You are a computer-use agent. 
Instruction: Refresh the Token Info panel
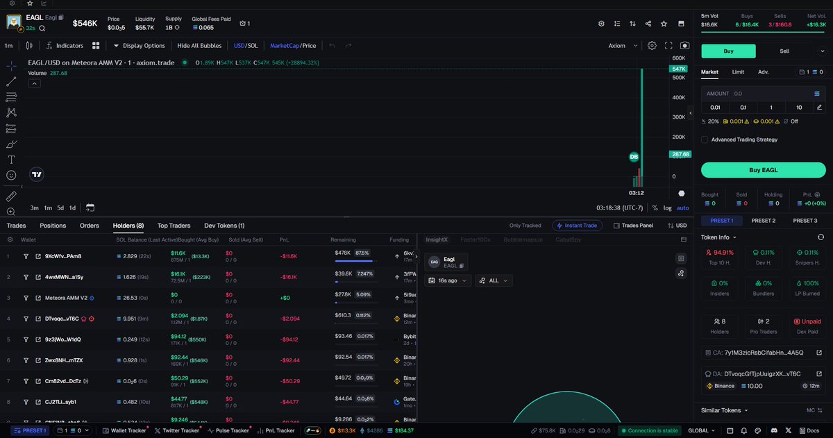click(820, 237)
